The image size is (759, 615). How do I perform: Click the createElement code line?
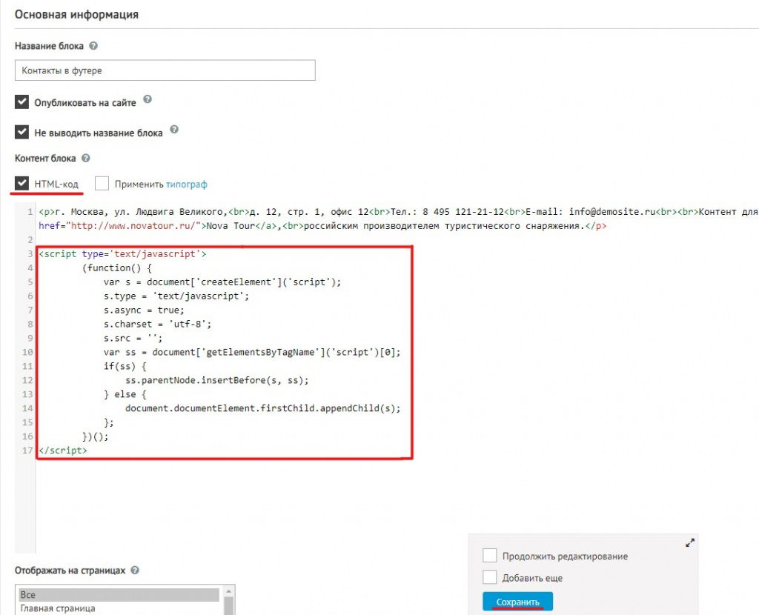pos(222,282)
